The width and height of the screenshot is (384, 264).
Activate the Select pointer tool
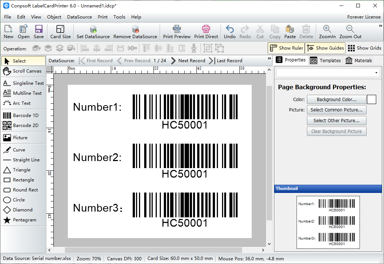(23, 61)
